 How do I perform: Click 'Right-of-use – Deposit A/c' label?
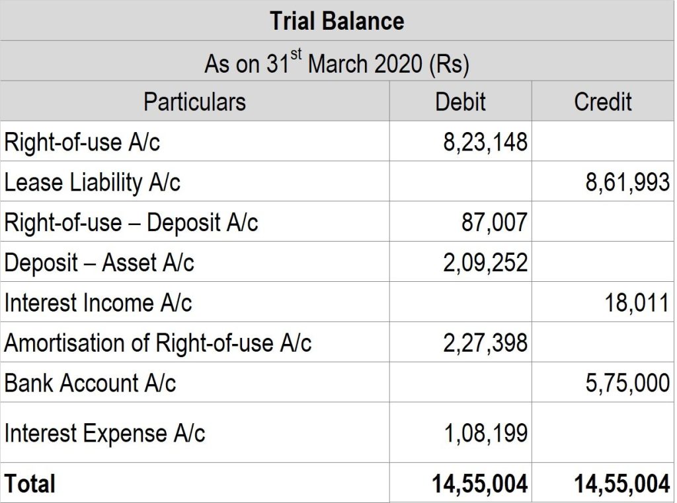(x=131, y=222)
